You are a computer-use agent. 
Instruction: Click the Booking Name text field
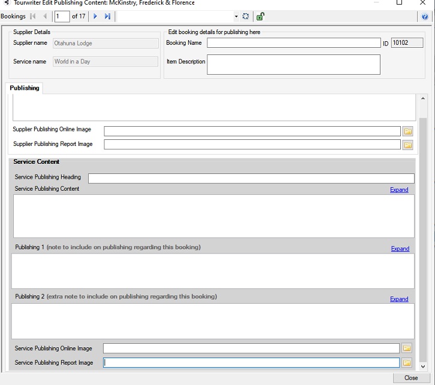pos(294,43)
